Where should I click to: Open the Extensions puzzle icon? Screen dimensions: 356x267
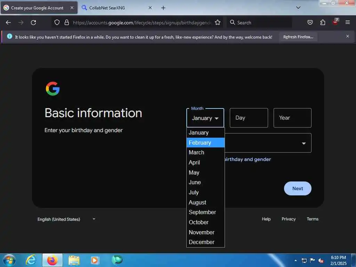(x=323, y=22)
